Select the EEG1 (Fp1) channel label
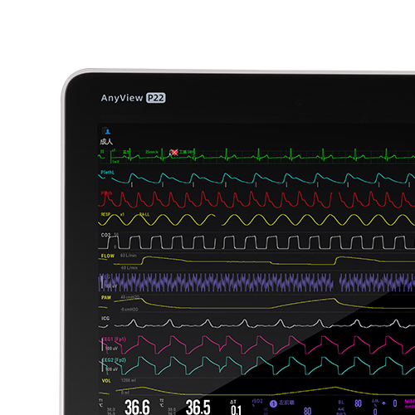 pyautogui.click(x=115, y=339)
